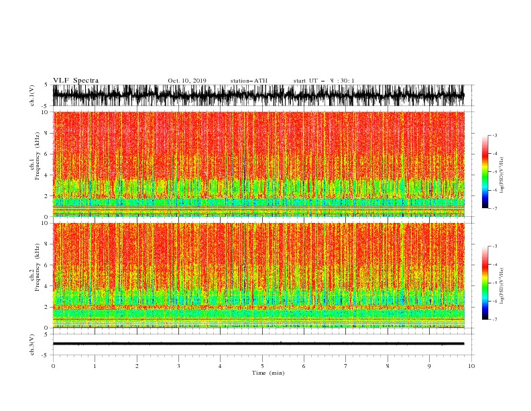The width and height of the screenshot is (531, 411).
Task: Click time axis tick label '2'
Action: pyautogui.click(x=137, y=366)
